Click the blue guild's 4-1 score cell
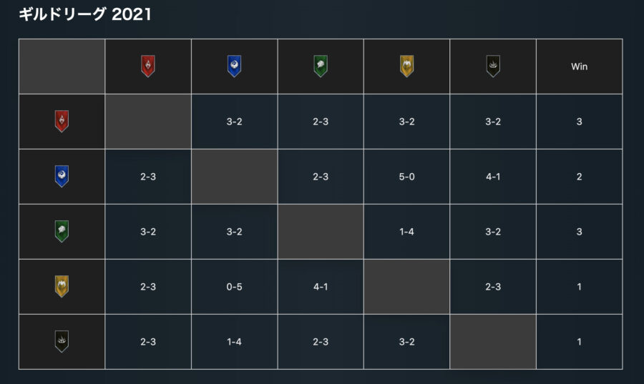The image size is (644, 384). click(x=493, y=177)
